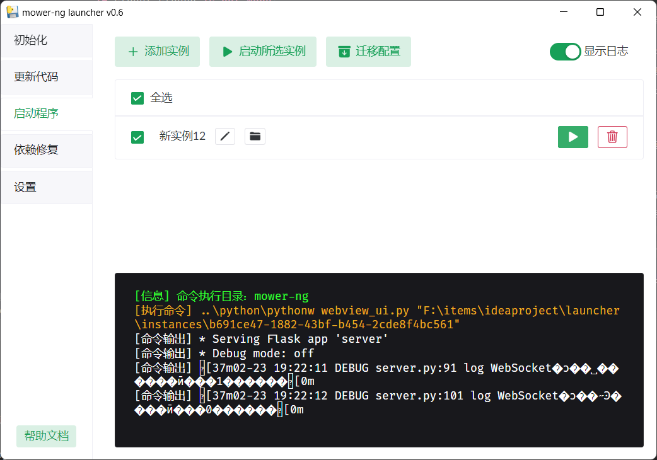657x460 pixels.
Task: Close the mower-ng launcher window
Action: 637,12
